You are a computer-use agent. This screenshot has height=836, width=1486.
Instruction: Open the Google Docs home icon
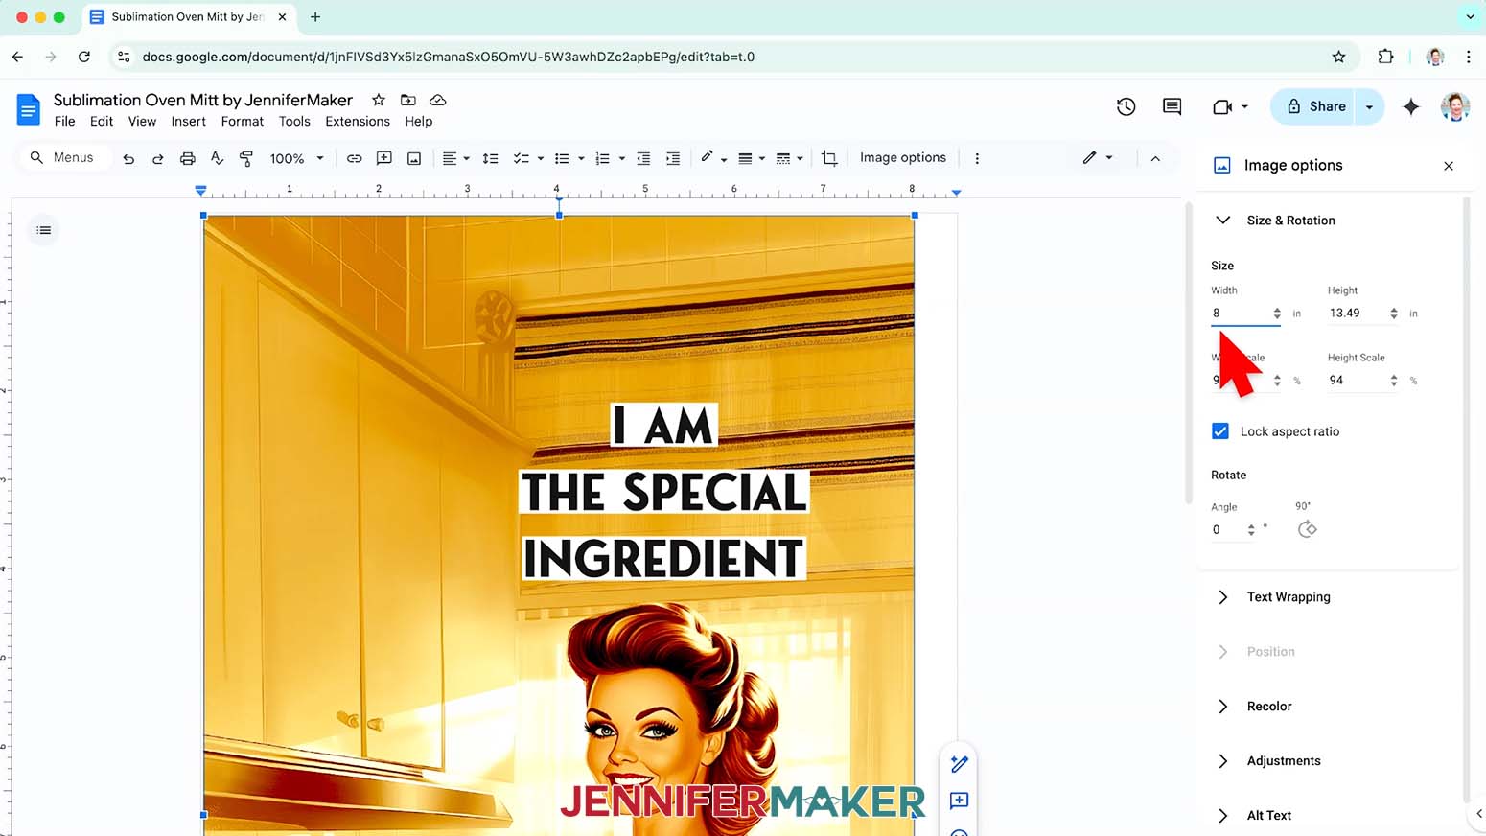click(29, 109)
